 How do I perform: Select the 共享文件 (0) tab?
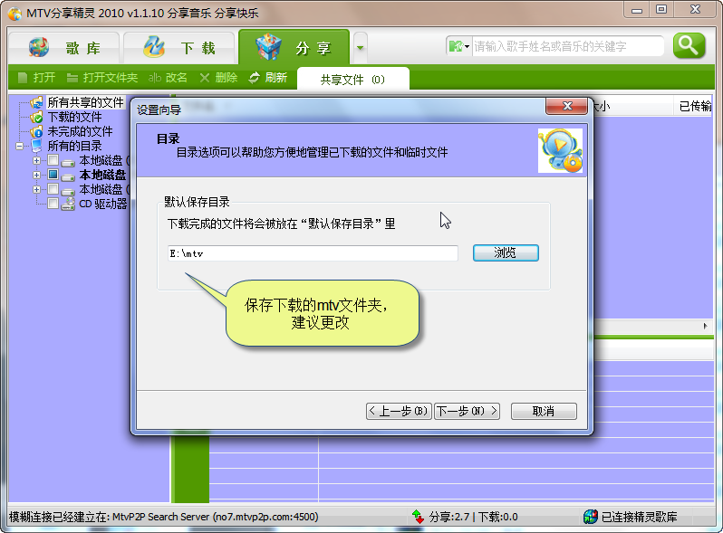click(353, 80)
